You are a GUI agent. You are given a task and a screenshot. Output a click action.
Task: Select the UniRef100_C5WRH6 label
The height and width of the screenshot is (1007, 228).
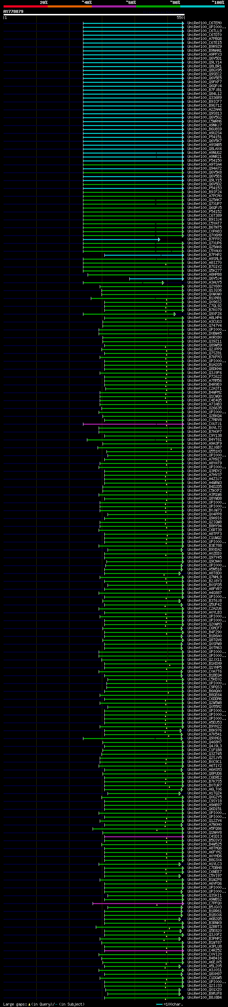[x=204, y=121]
